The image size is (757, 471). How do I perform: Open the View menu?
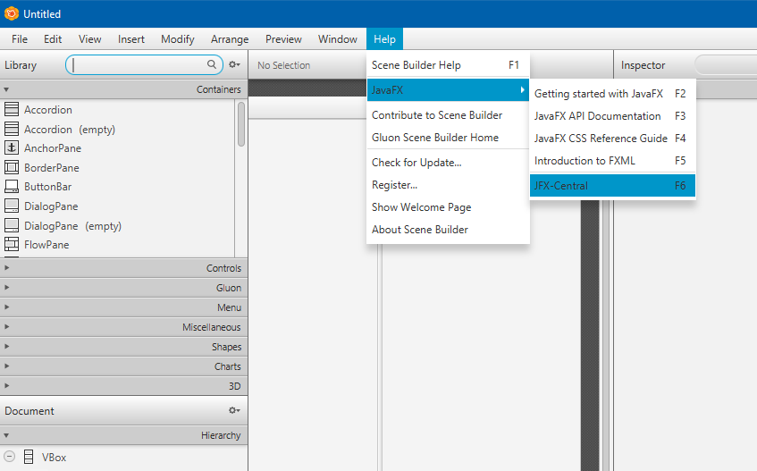(89, 39)
